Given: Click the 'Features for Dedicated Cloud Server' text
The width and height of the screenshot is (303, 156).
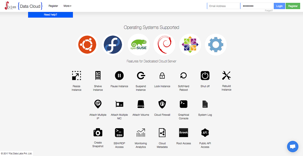Looking at the screenshot, I should [x=151, y=61].
